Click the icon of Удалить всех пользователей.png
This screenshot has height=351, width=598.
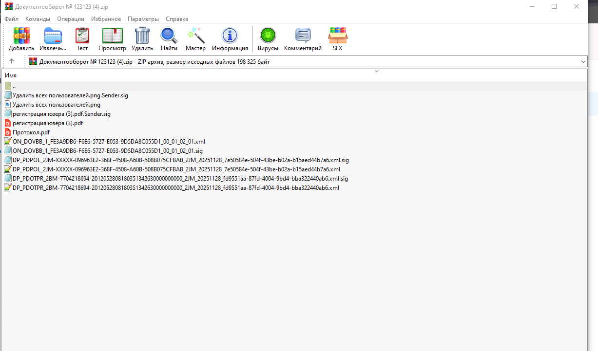click(8, 105)
